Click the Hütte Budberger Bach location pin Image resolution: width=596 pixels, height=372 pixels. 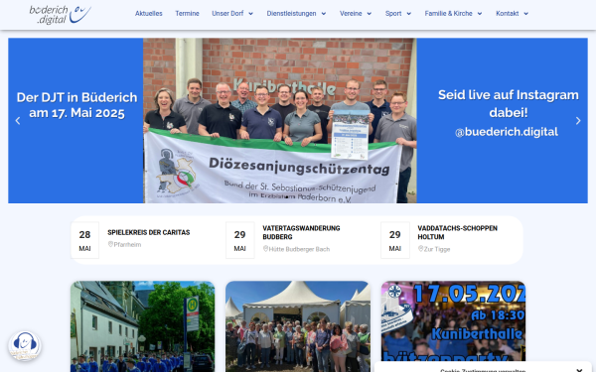265,249
